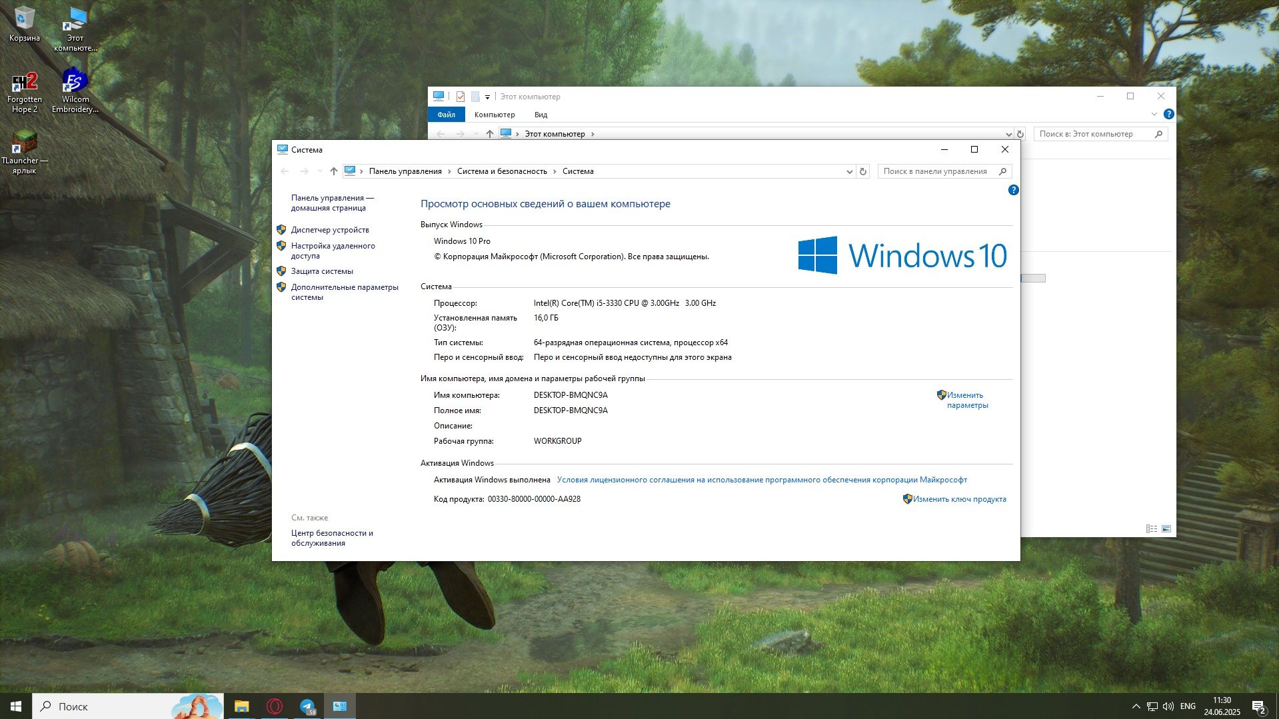Maximize the Система window
This screenshot has height=719, width=1279.
pos(974,150)
